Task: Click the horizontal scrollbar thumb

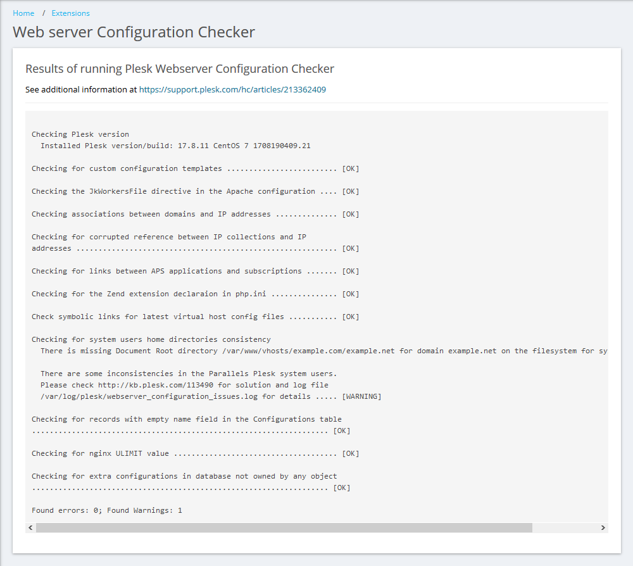Action: tap(284, 527)
